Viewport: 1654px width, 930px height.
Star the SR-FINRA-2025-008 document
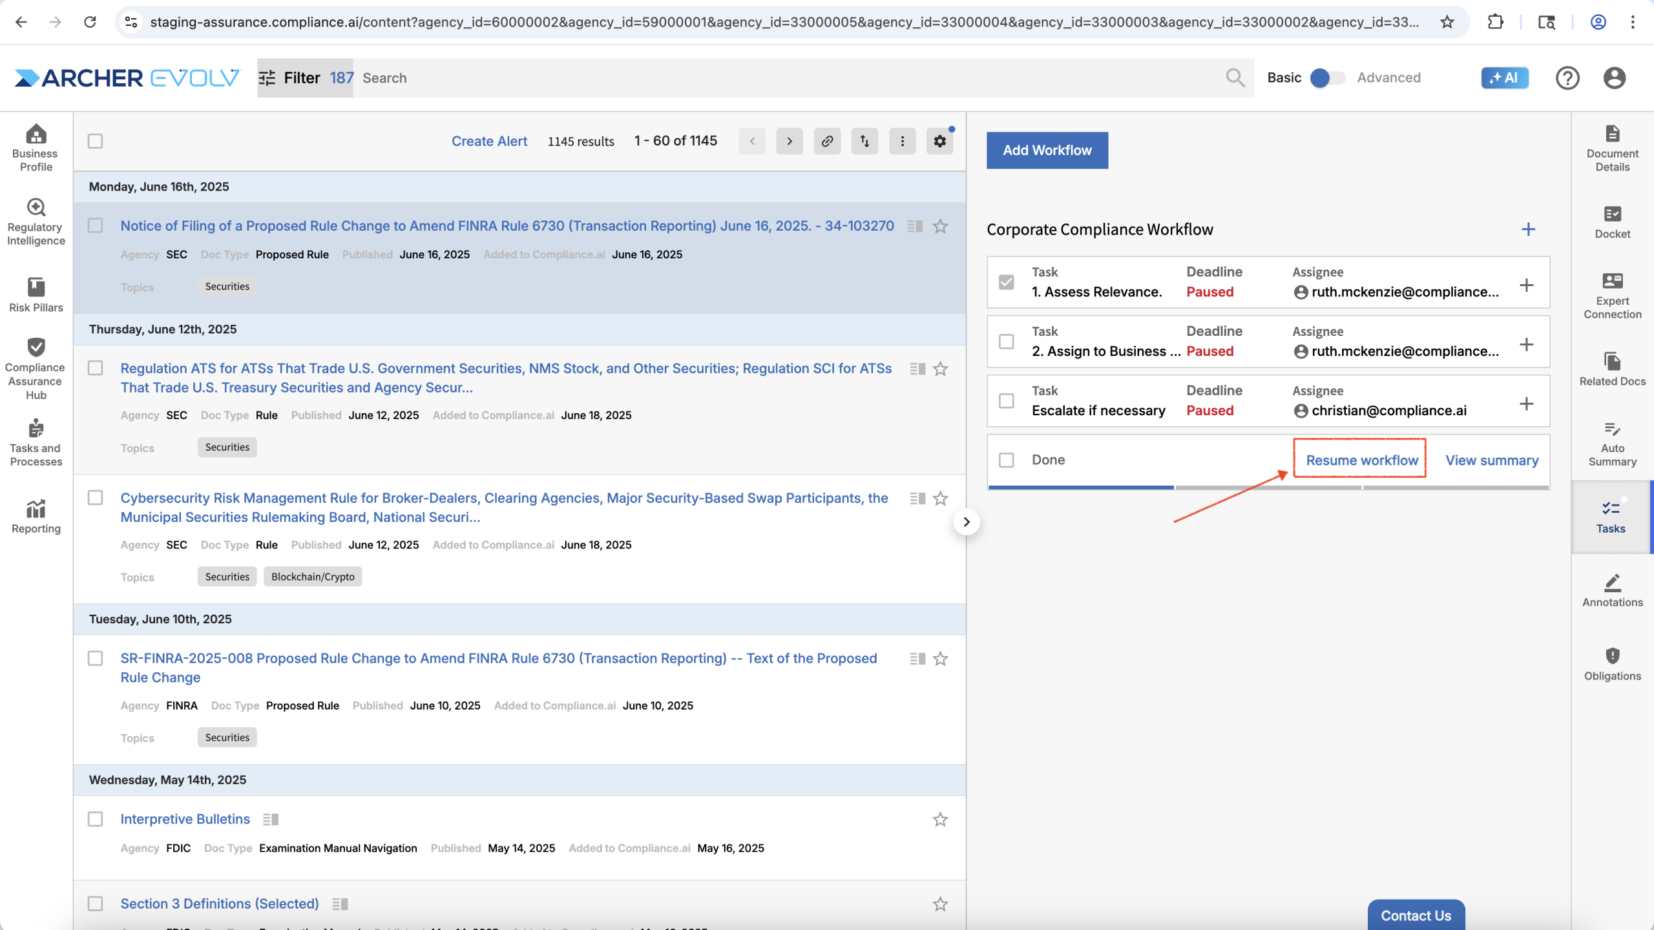coord(940,659)
